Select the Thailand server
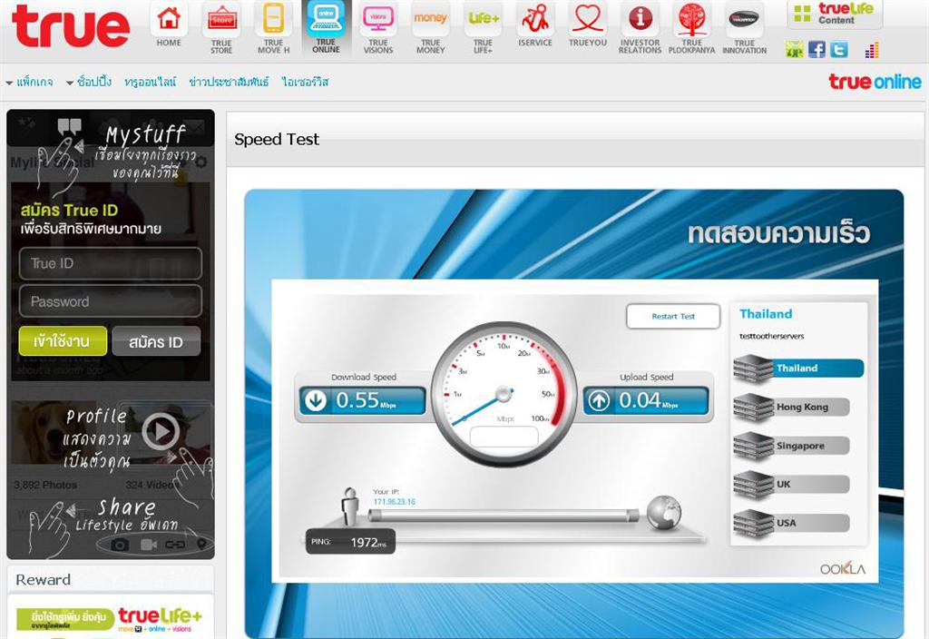Image resolution: width=929 pixels, height=639 pixels. pos(798,369)
